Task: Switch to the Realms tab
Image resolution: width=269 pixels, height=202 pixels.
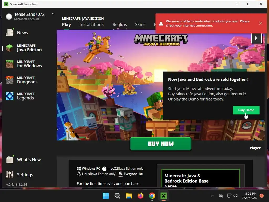Action: point(120,24)
